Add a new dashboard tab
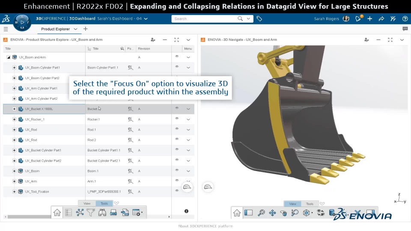 pyautogui.click(x=86, y=29)
